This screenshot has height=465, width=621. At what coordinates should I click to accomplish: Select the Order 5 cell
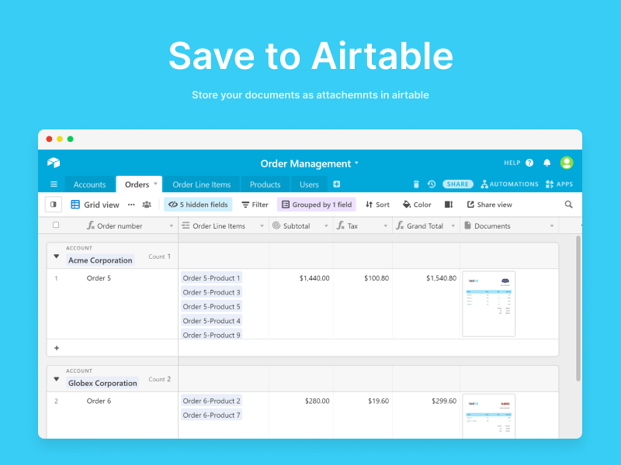coord(113,304)
